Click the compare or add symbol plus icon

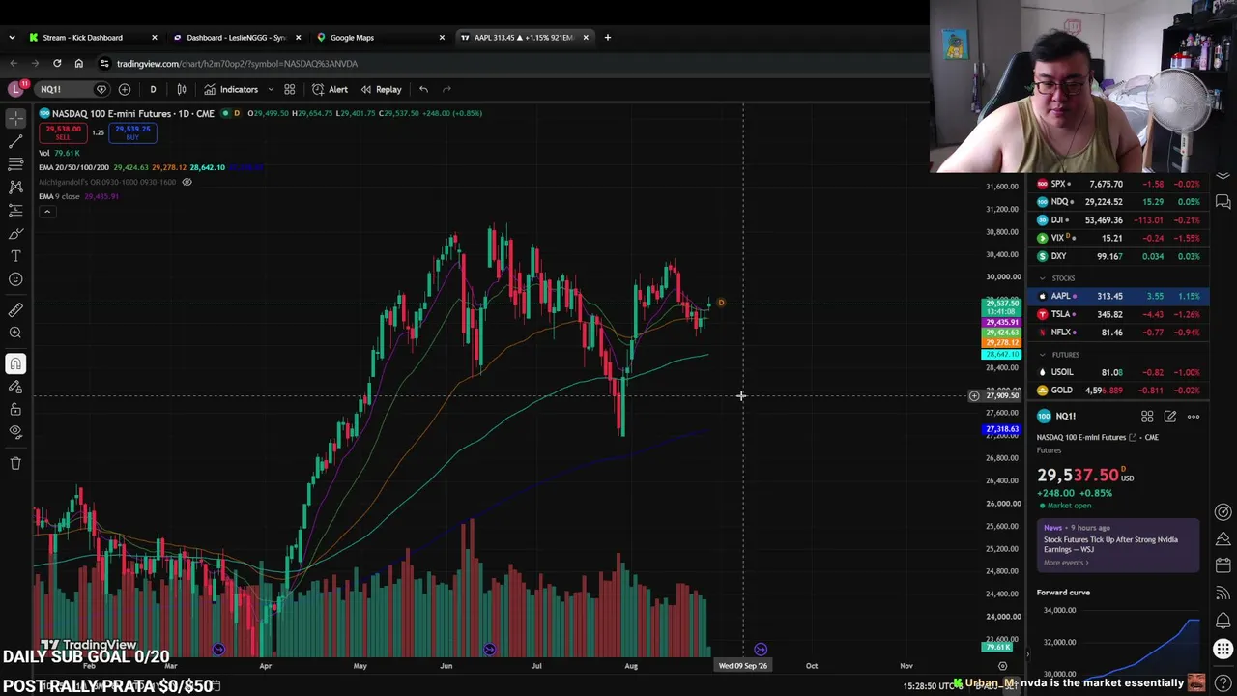click(x=125, y=89)
